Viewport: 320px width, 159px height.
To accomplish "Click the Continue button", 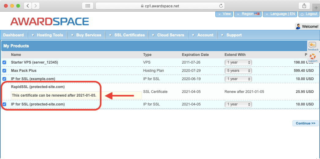I will 305,123.
